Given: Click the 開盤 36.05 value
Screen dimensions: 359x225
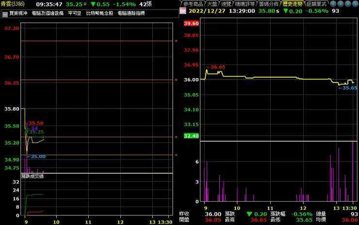Looking at the screenshot, I should (x=213, y=220).
